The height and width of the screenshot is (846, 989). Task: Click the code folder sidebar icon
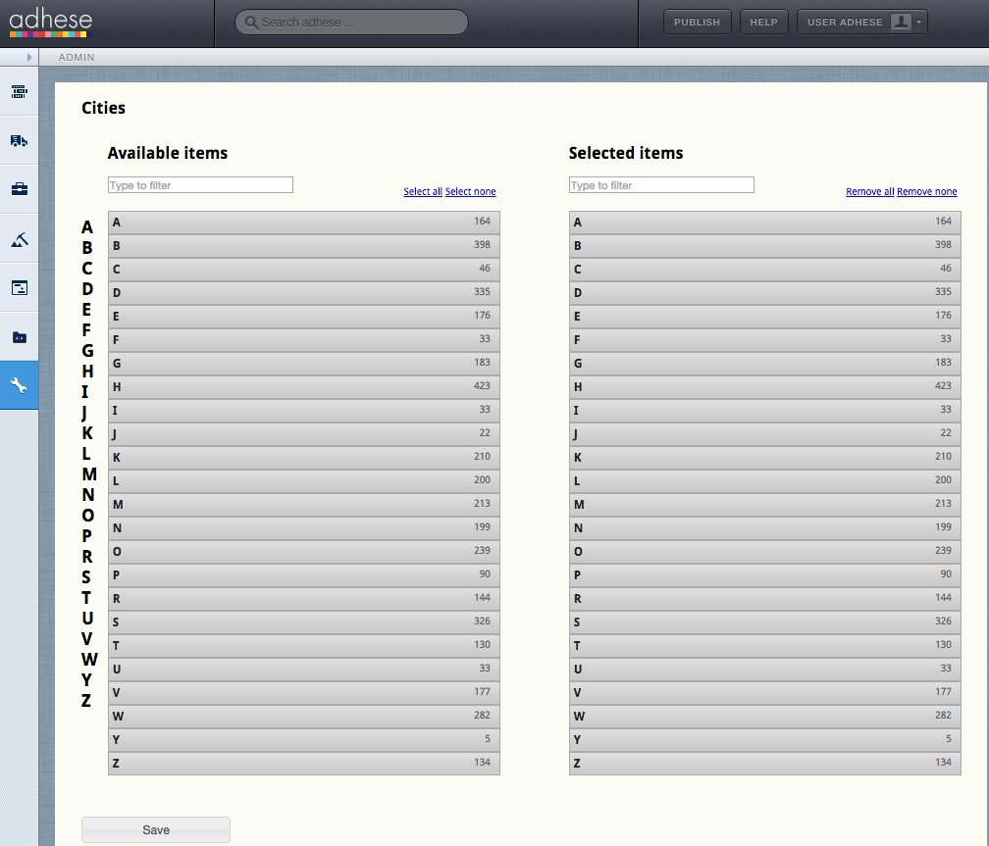click(x=19, y=337)
